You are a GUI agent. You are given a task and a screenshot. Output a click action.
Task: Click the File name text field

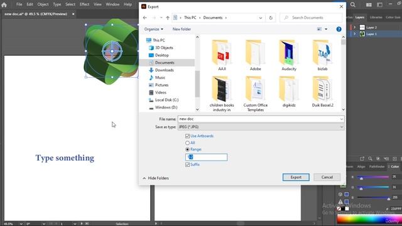click(x=258, y=119)
